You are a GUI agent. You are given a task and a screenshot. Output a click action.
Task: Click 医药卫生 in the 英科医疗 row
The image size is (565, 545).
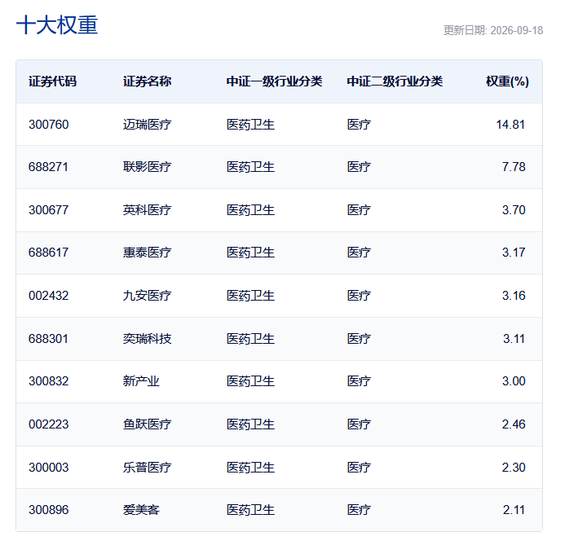(x=250, y=210)
